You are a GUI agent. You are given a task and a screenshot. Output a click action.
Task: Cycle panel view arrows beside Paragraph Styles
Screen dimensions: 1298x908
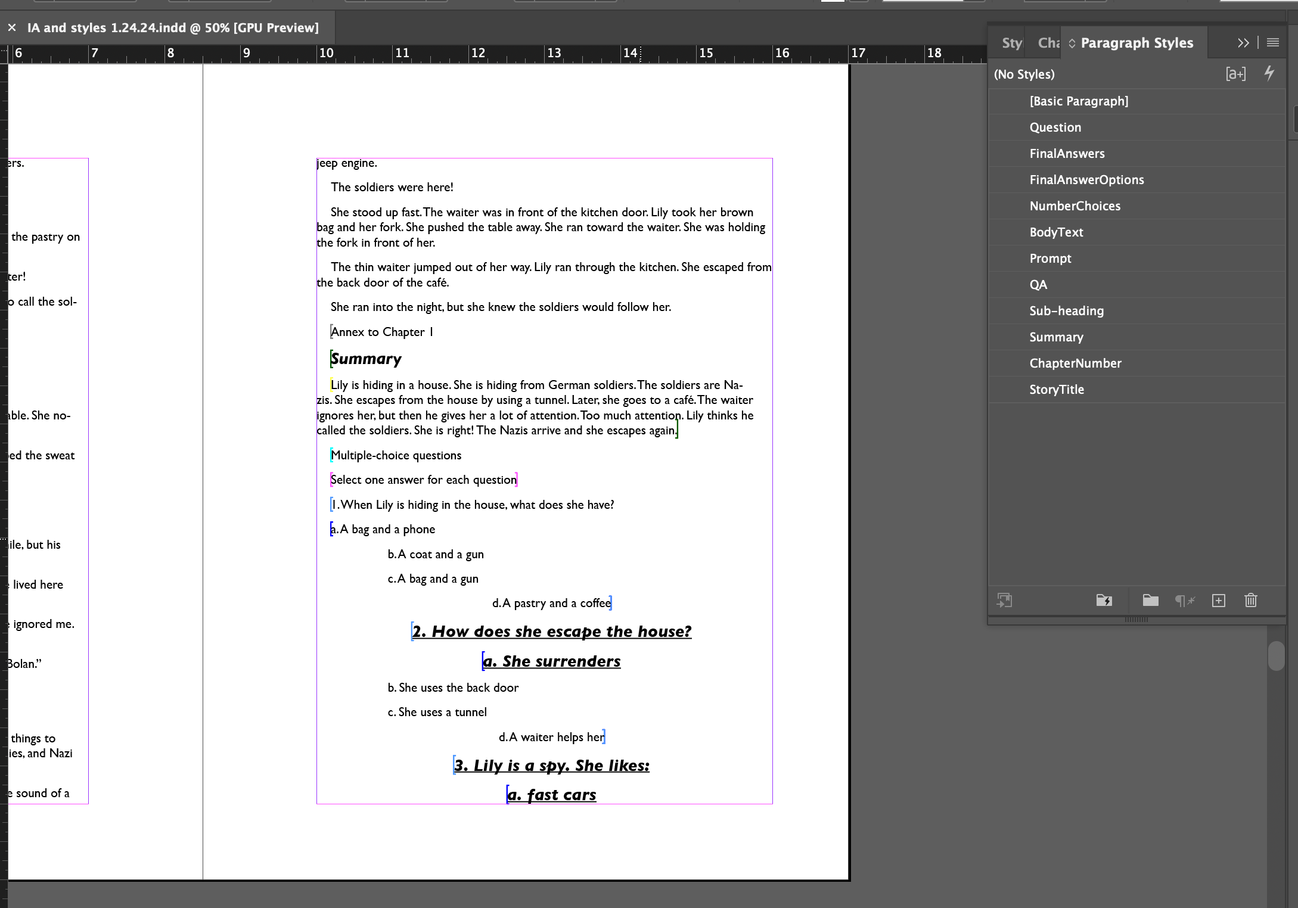tap(1072, 43)
